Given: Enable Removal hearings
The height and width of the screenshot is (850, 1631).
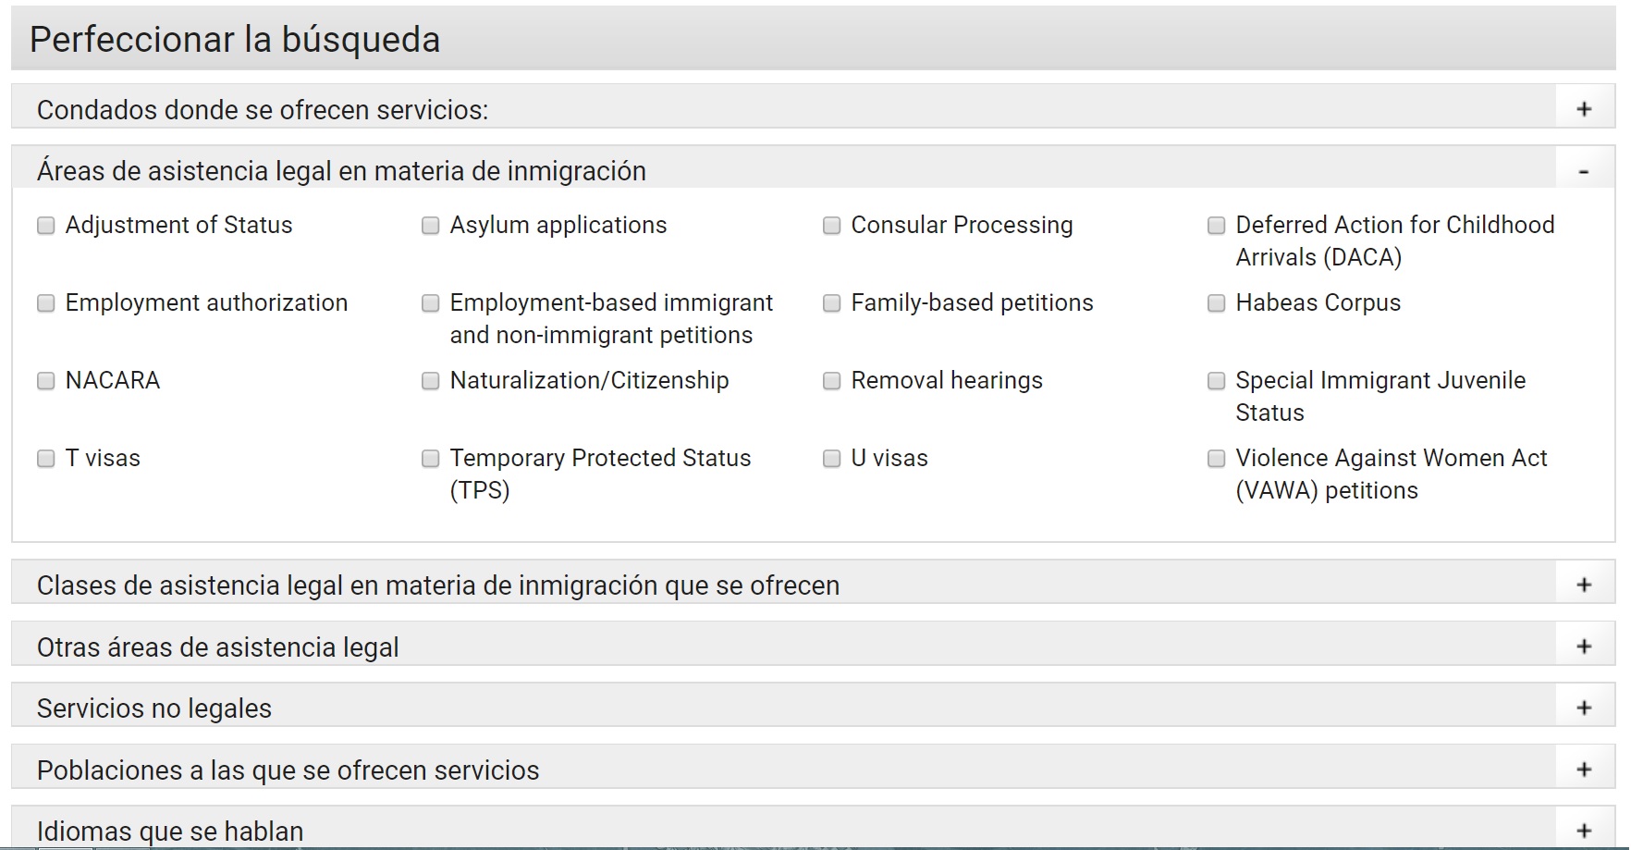Looking at the screenshot, I should [830, 379].
